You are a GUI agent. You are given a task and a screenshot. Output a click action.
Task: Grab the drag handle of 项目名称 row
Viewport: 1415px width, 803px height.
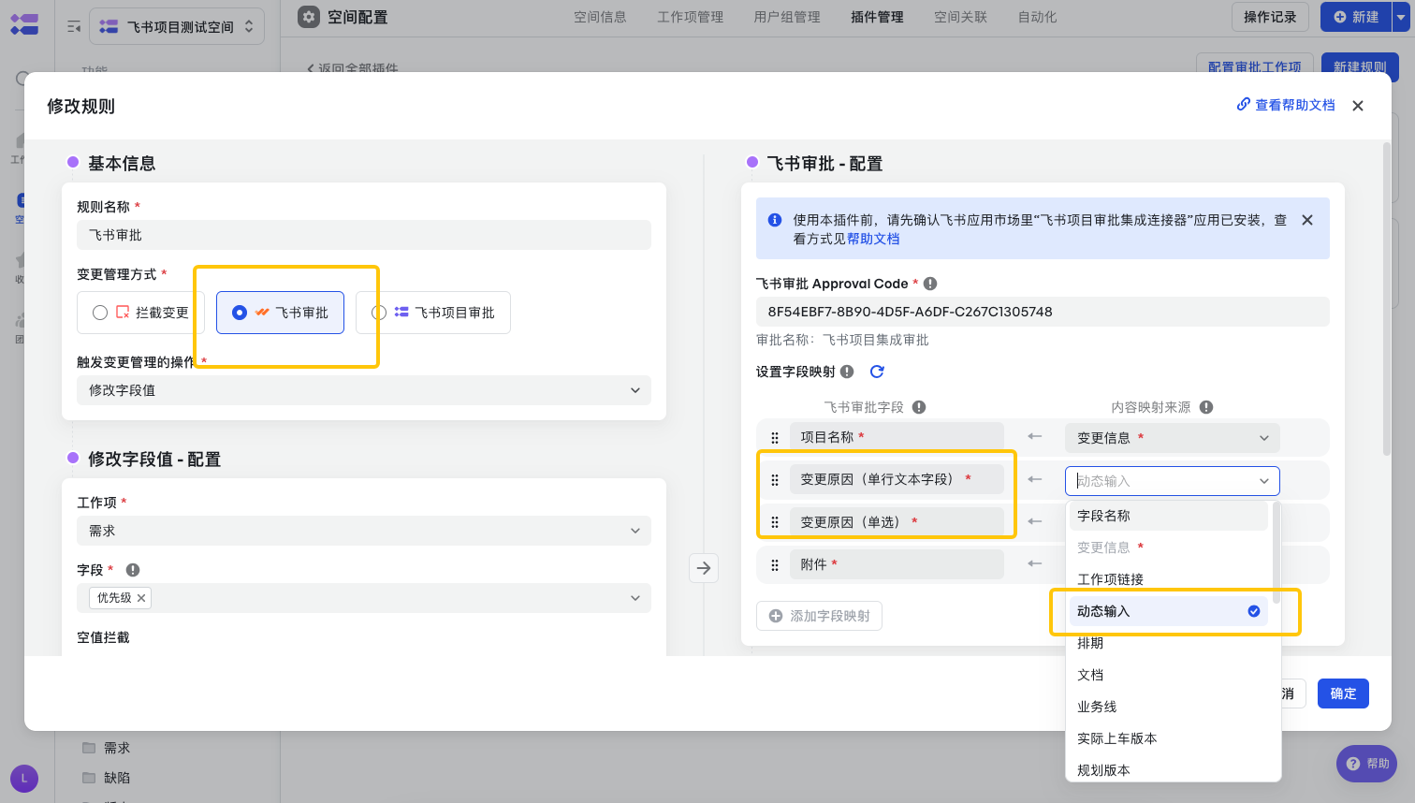tap(775, 437)
